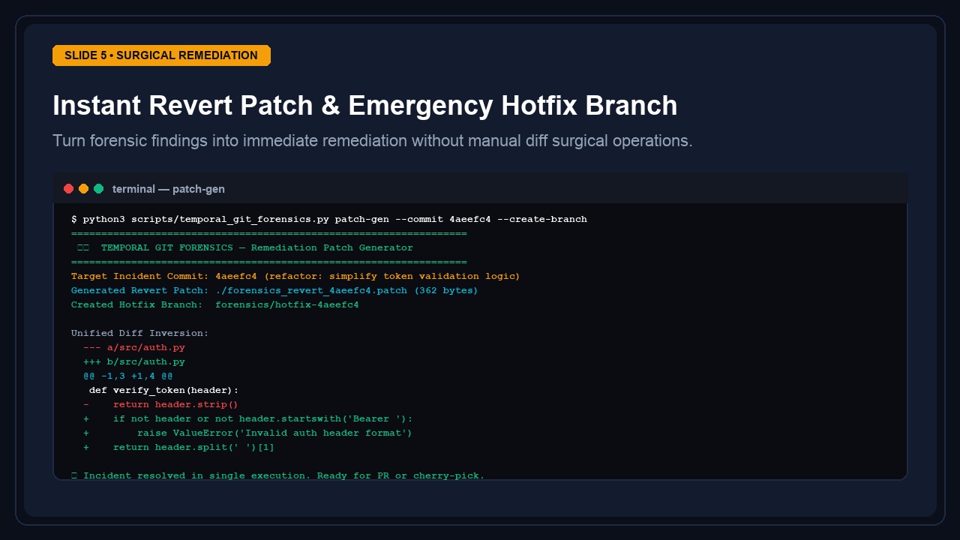Click the python3 patch-gen command line
The image size is (960, 540).
tap(329, 219)
